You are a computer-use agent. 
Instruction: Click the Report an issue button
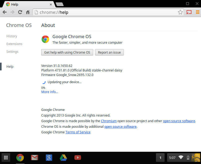(x=109, y=52)
